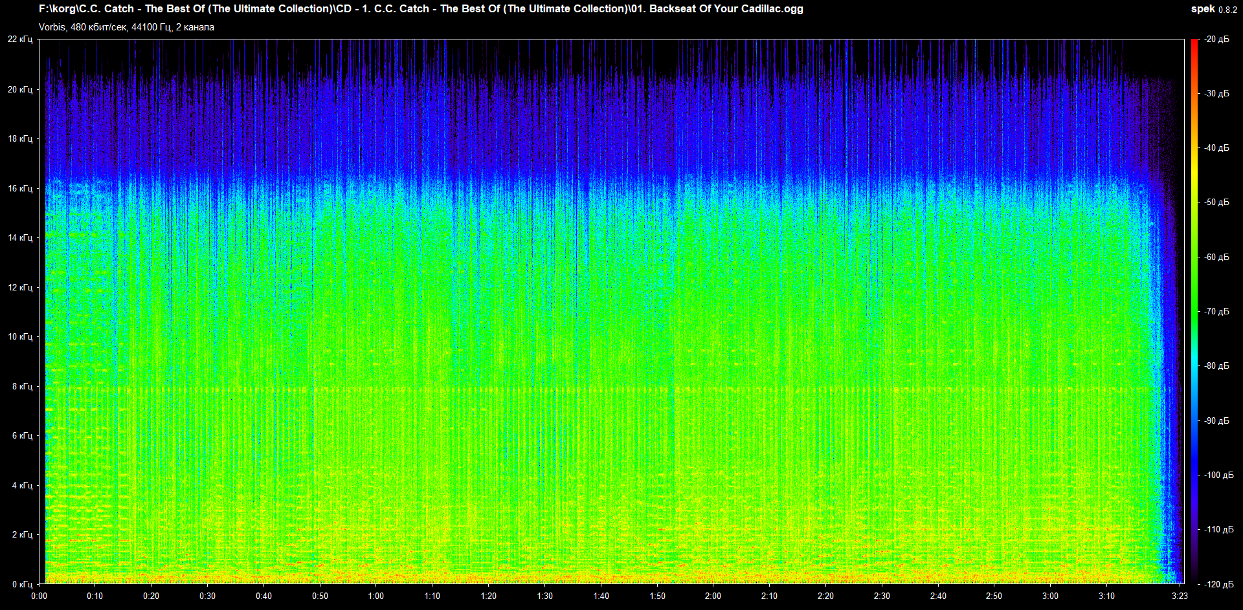Viewport: 1243px width, 610px height.
Task: Click the 1:00 time axis label
Action: point(376,596)
